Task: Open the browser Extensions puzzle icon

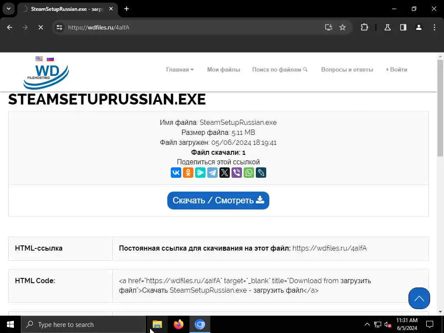Action: tap(364, 27)
